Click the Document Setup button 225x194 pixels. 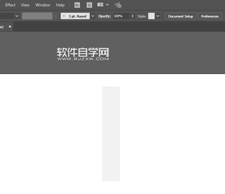click(x=180, y=16)
